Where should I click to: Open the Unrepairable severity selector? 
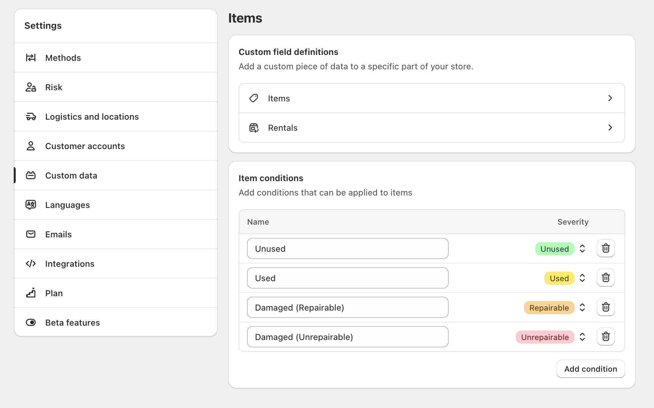(582, 337)
